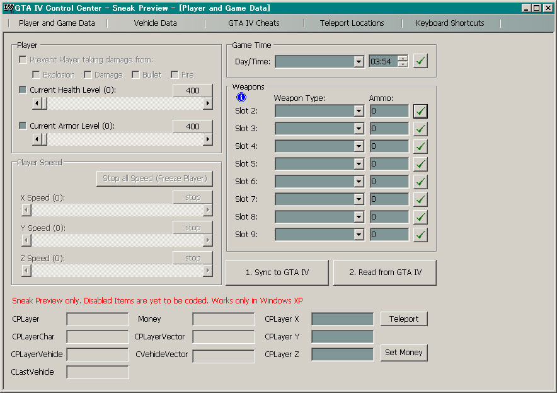This screenshot has height=393, width=557.
Task: Click left arrow of Health level scrollbar
Action: [37, 103]
